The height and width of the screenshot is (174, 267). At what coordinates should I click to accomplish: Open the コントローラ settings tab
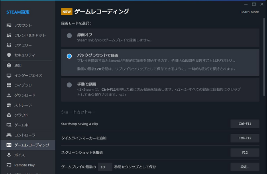[25, 135]
